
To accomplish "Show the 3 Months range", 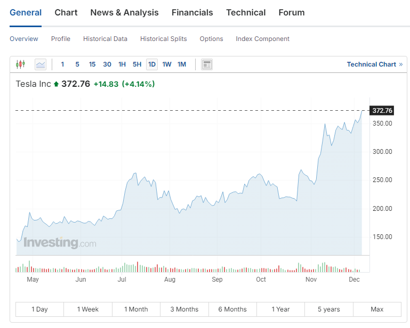I will click(184, 309).
